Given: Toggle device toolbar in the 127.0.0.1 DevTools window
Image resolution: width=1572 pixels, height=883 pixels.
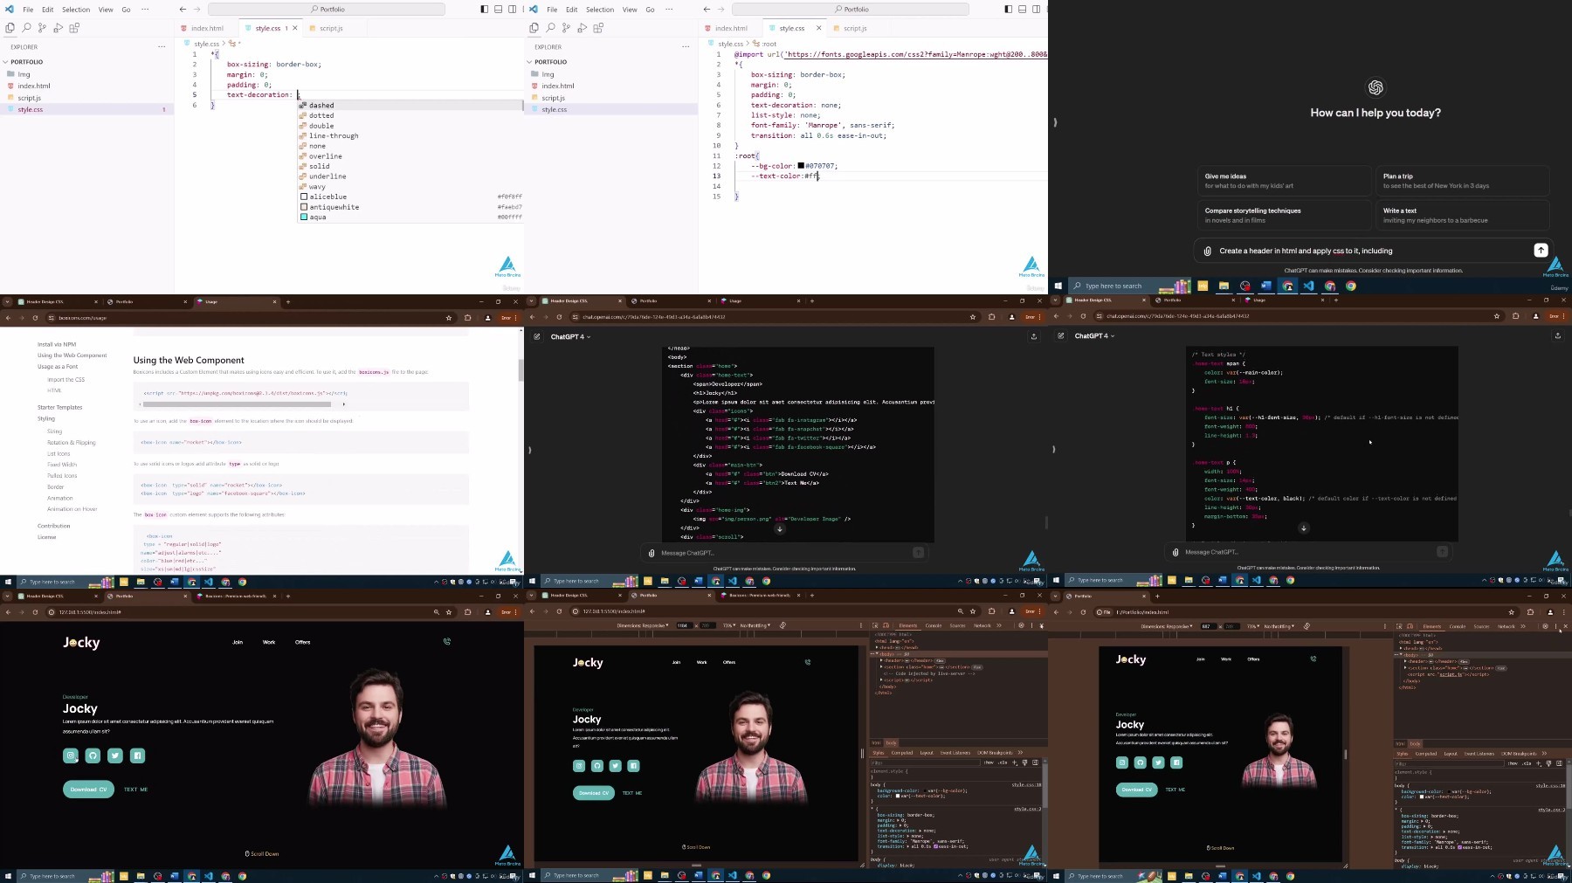Looking at the screenshot, I should point(886,625).
